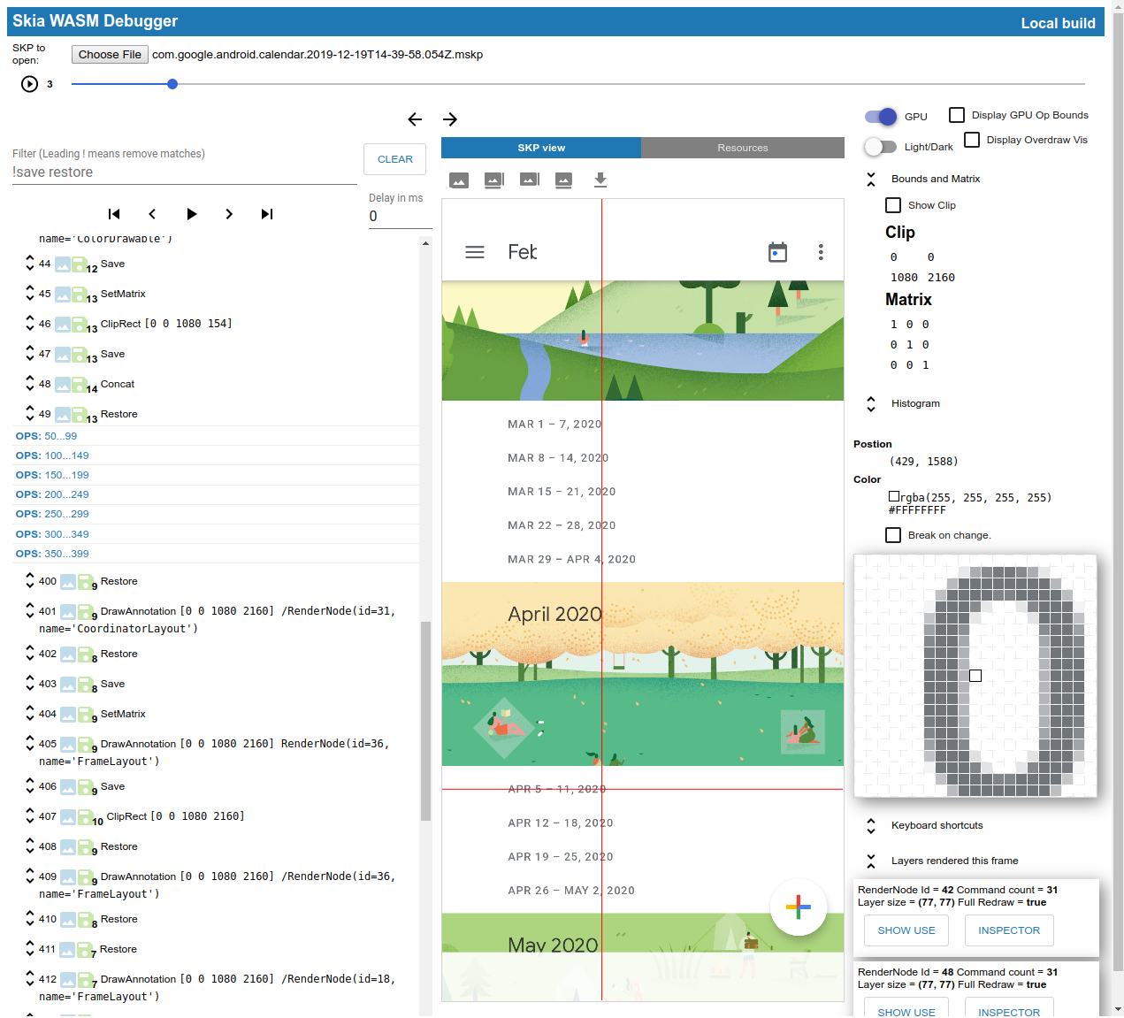The width and height of the screenshot is (1124, 1018).
Task: Switch to the Resources tab
Action: click(742, 148)
